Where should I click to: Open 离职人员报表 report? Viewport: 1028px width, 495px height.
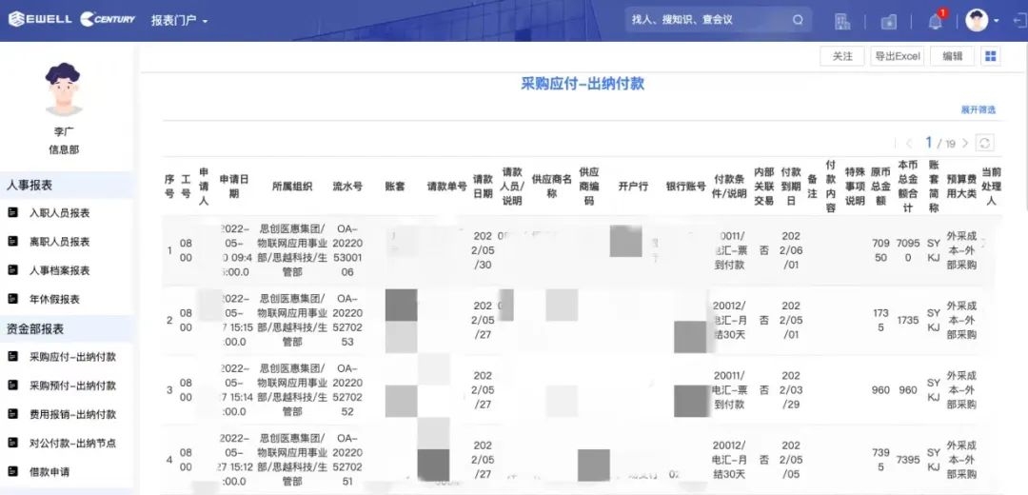pyautogui.click(x=60, y=242)
